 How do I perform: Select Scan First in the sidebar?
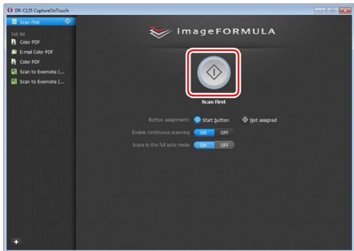tap(41, 22)
